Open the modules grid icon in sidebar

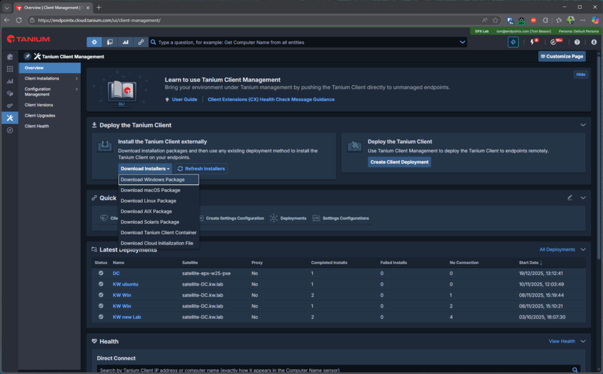point(9,69)
